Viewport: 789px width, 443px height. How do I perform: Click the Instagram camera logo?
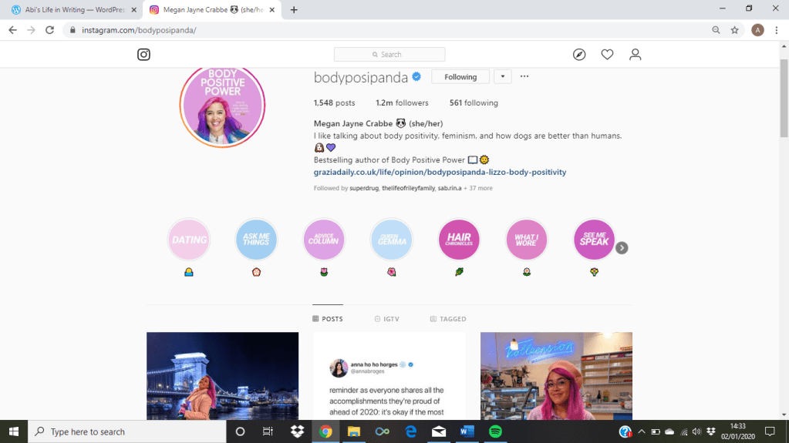pos(143,55)
